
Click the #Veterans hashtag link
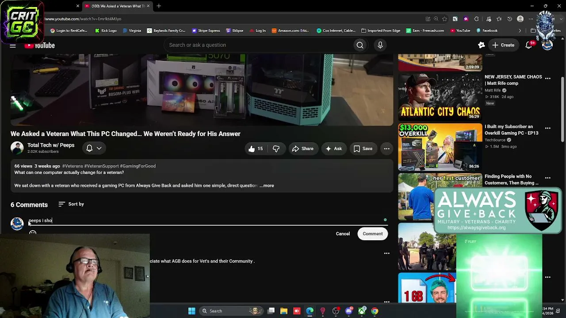click(x=73, y=166)
